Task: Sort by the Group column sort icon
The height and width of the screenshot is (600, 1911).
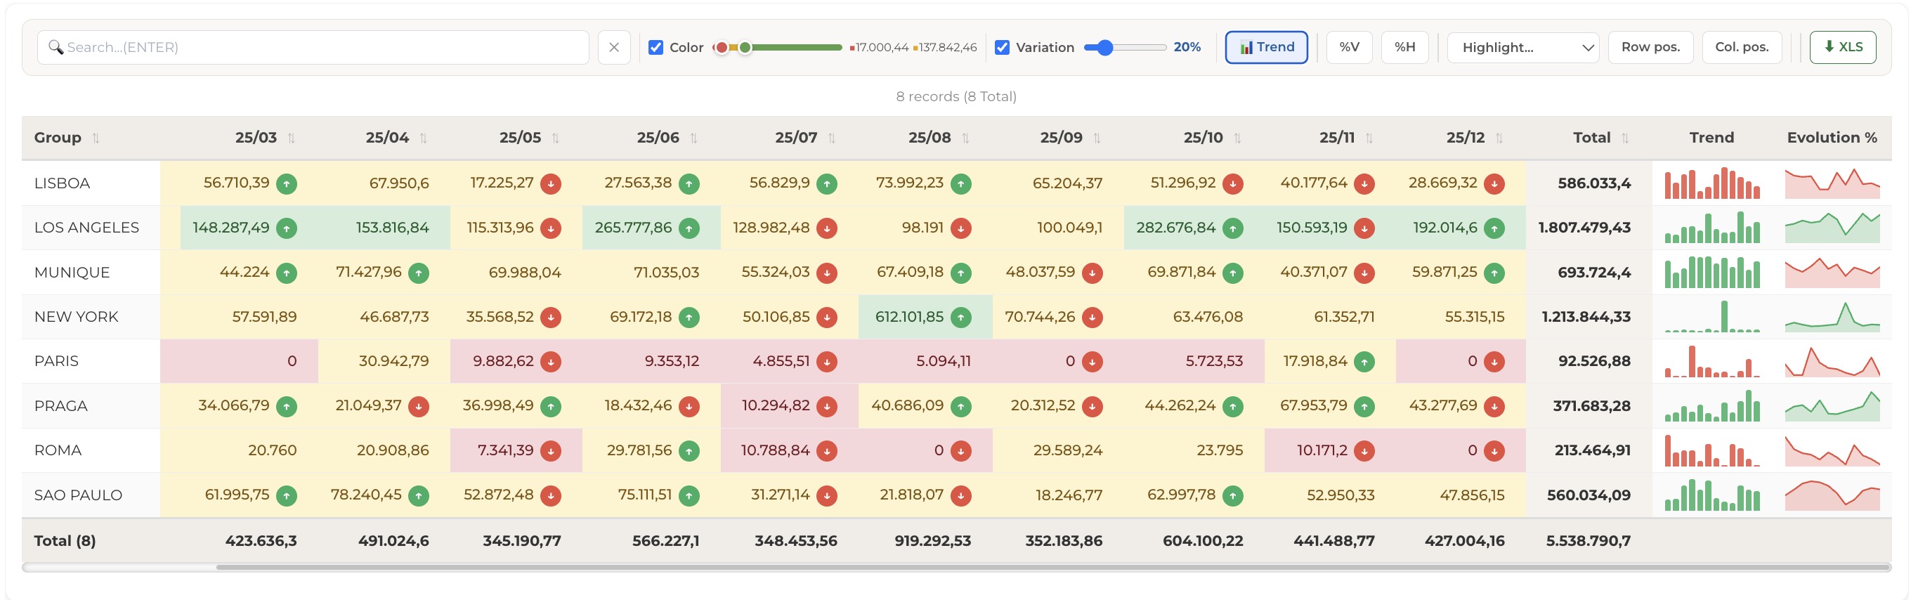Action: pyautogui.click(x=96, y=138)
